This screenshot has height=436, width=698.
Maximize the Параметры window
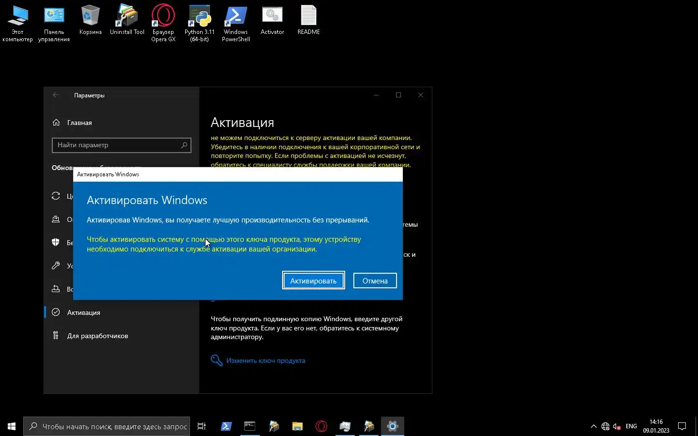[398, 95]
